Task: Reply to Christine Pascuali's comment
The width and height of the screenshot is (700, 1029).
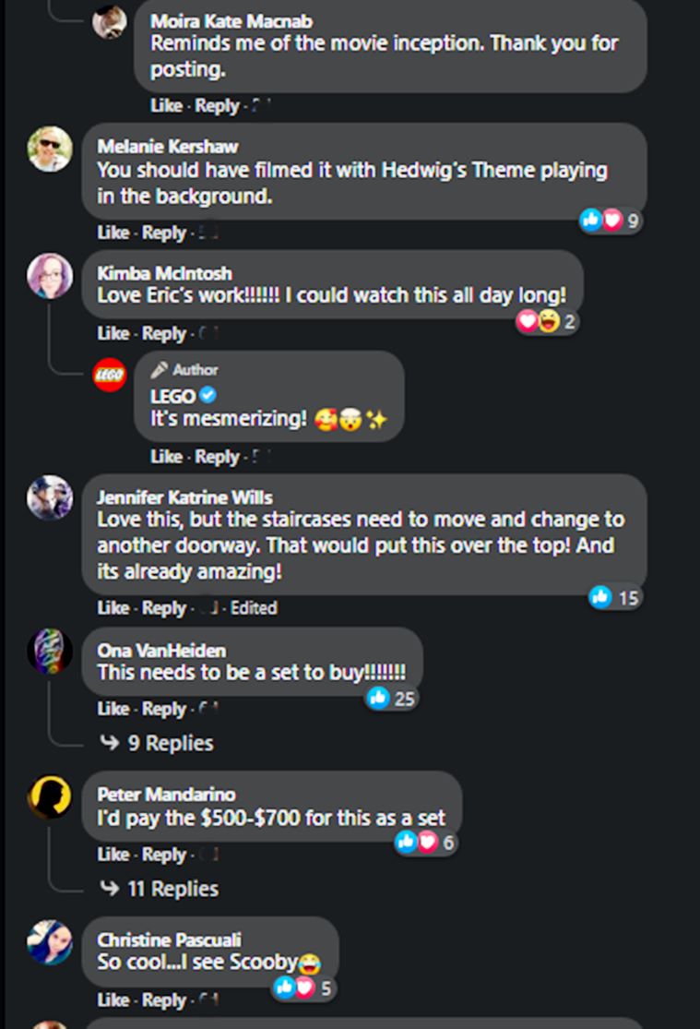Action: point(164,1000)
